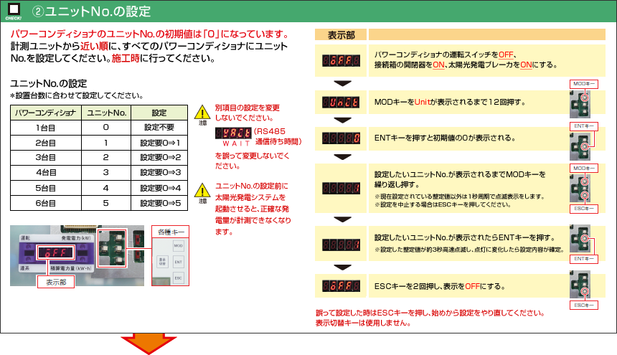Click the 5台目 table cell
This screenshot has height=355, width=617.
(x=46, y=188)
